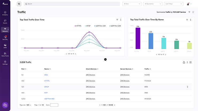Click the history clock icon beside search
The width and height of the screenshot is (198, 111).
pyautogui.click(x=19, y=4)
